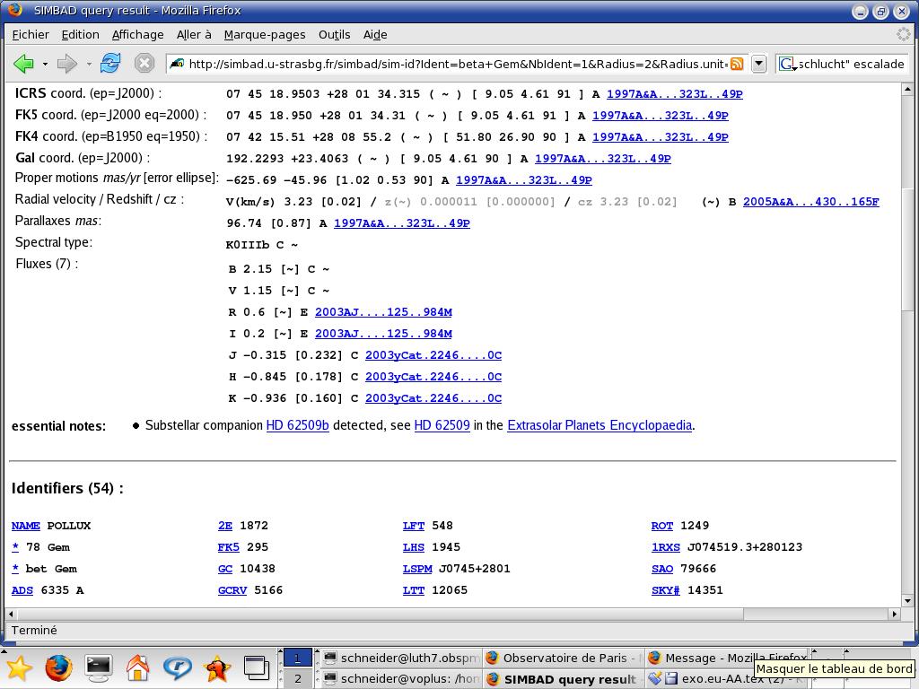The height and width of the screenshot is (689, 919).
Task: Launch Firefox from the taskbar panel
Action: coord(58,667)
